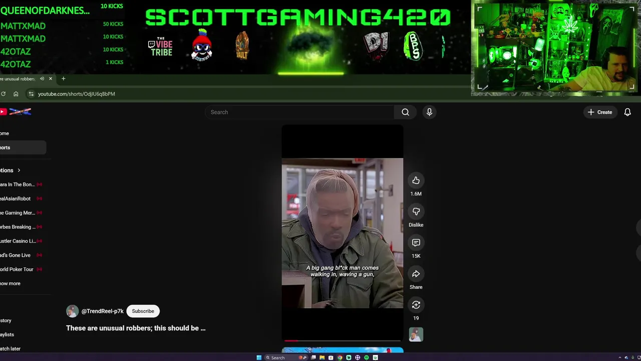Expand the truncated Short title text
The width and height of the screenshot is (641, 361).
click(136, 328)
